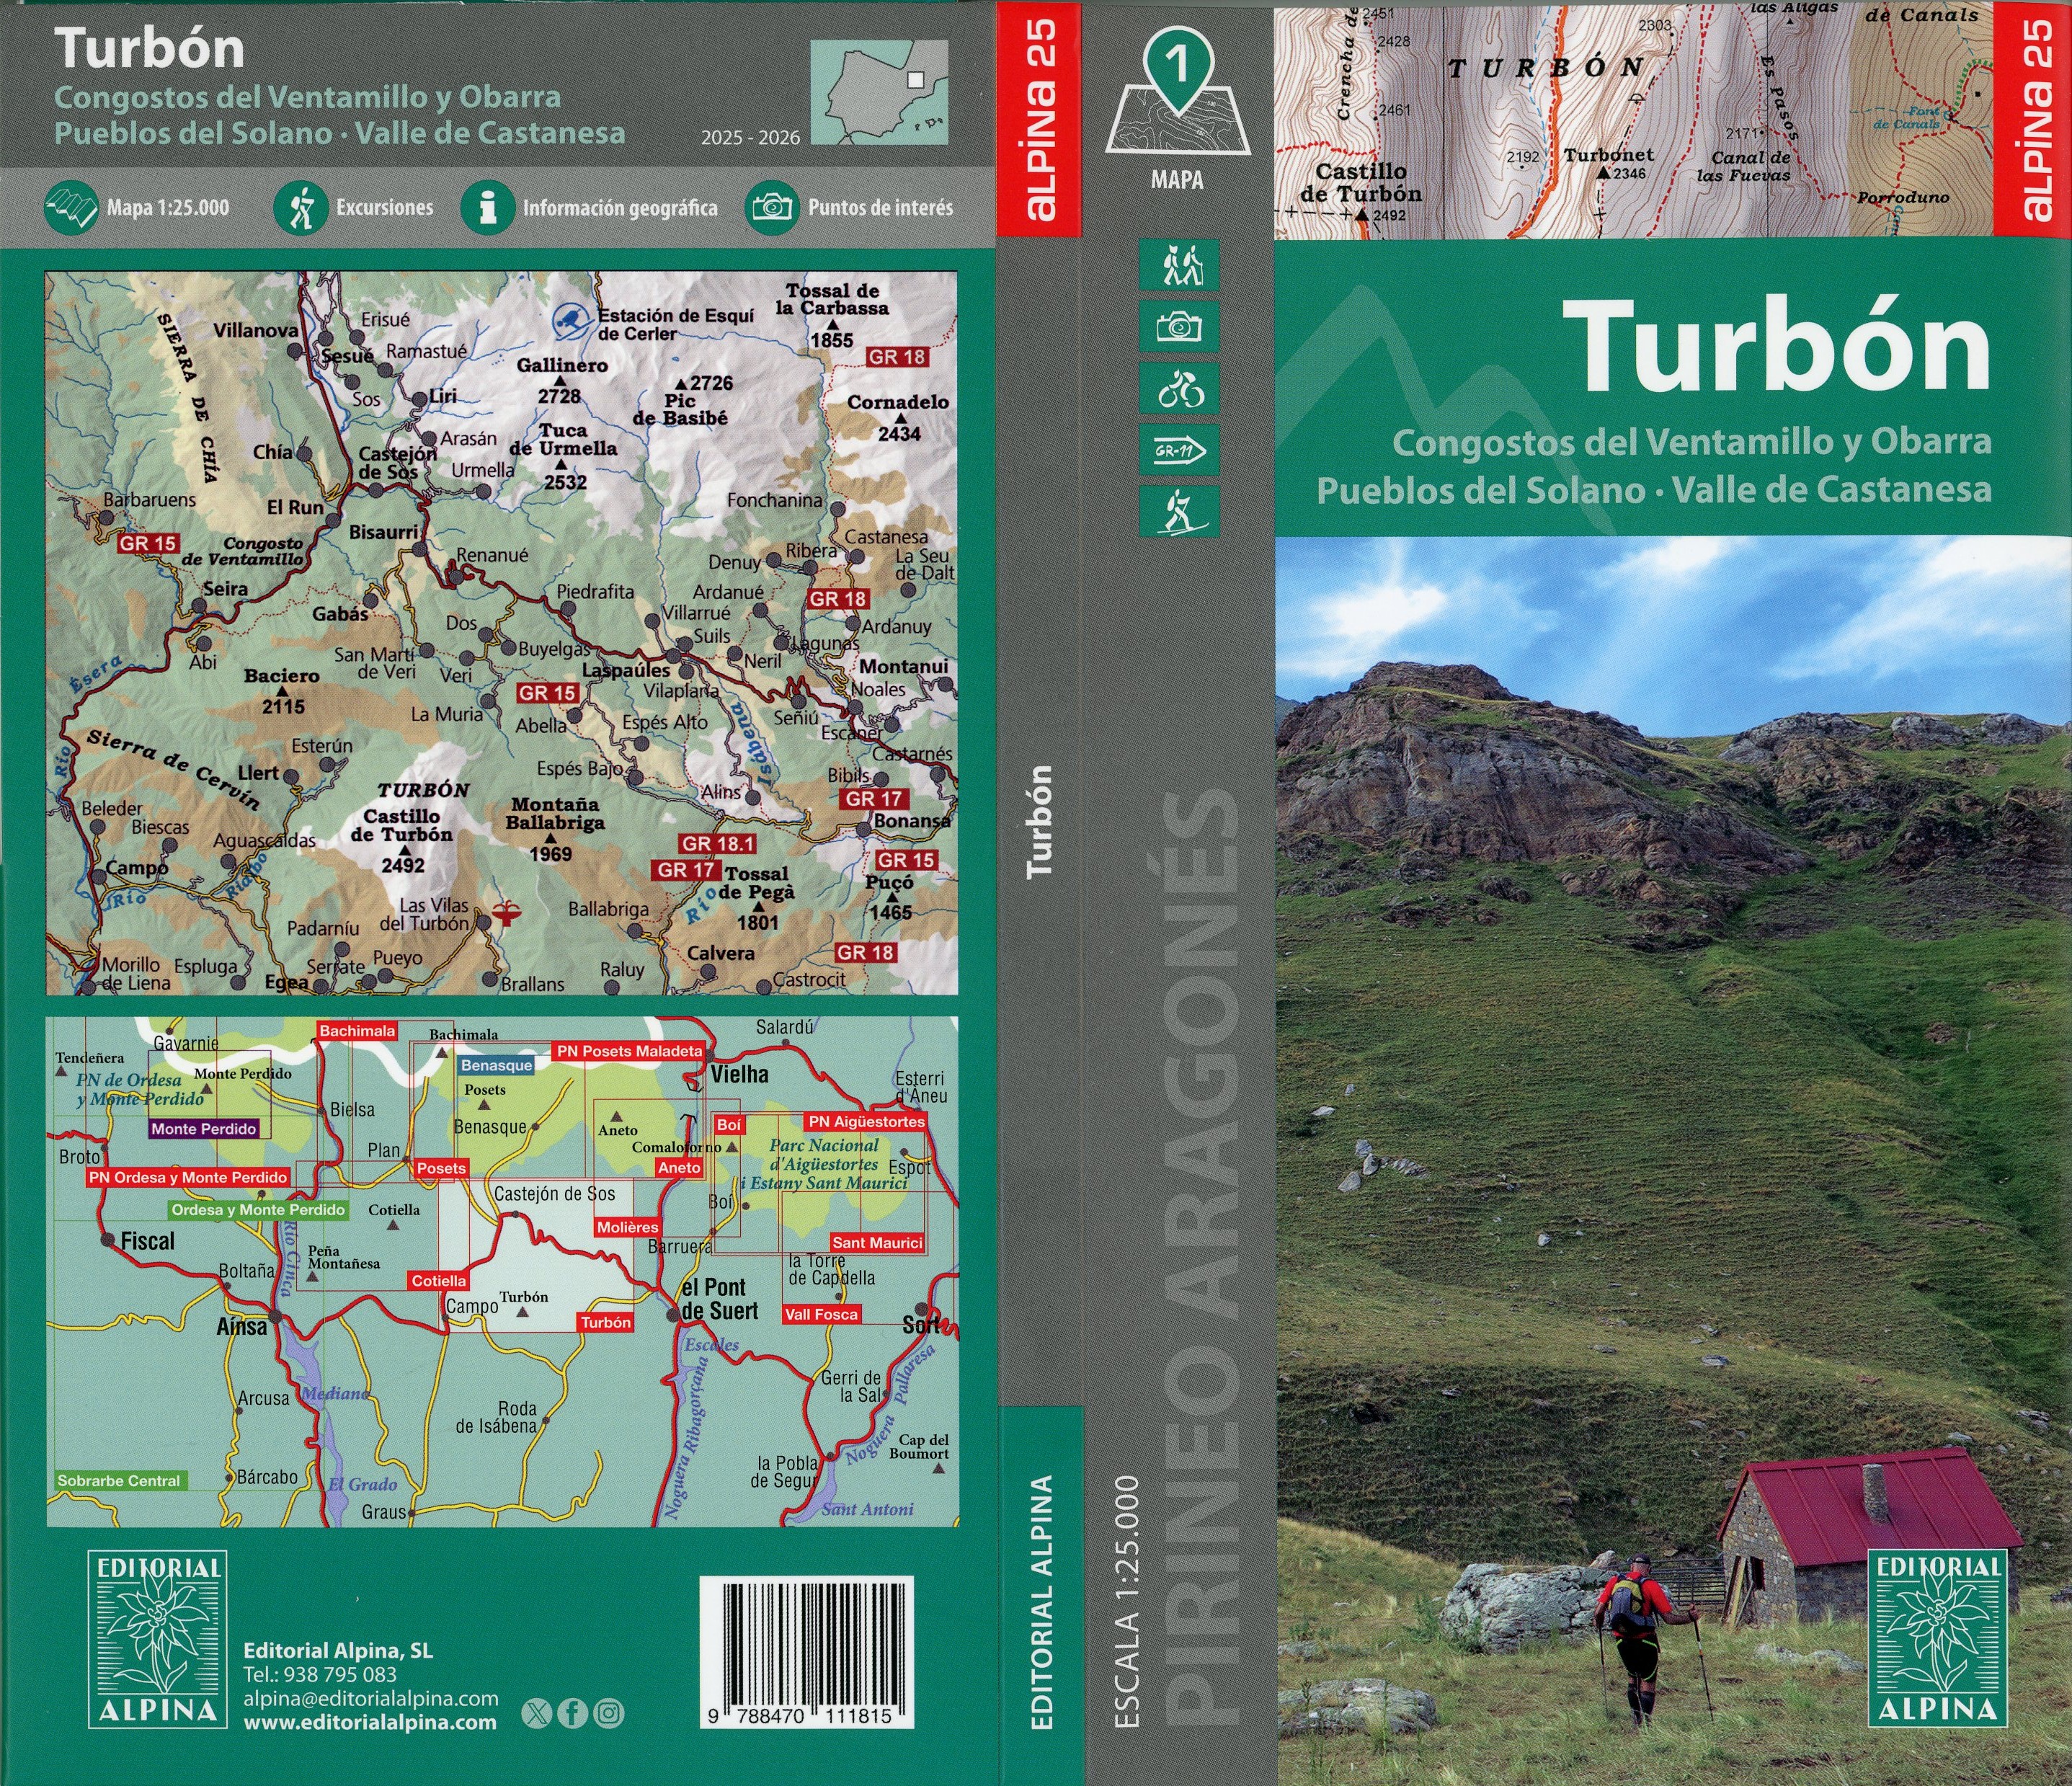Click the Montaña Ballabriga 1969 label
The height and width of the screenshot is (1786, 2072).
pyautogui.click(x=555, y=829)
